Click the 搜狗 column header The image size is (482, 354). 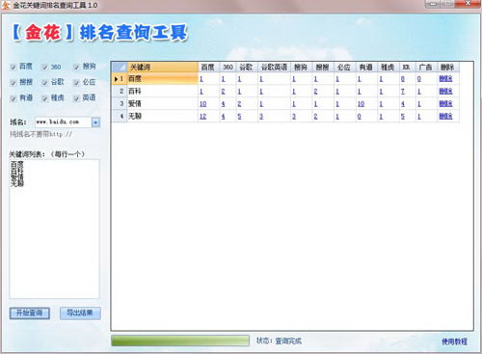point(301,68)
